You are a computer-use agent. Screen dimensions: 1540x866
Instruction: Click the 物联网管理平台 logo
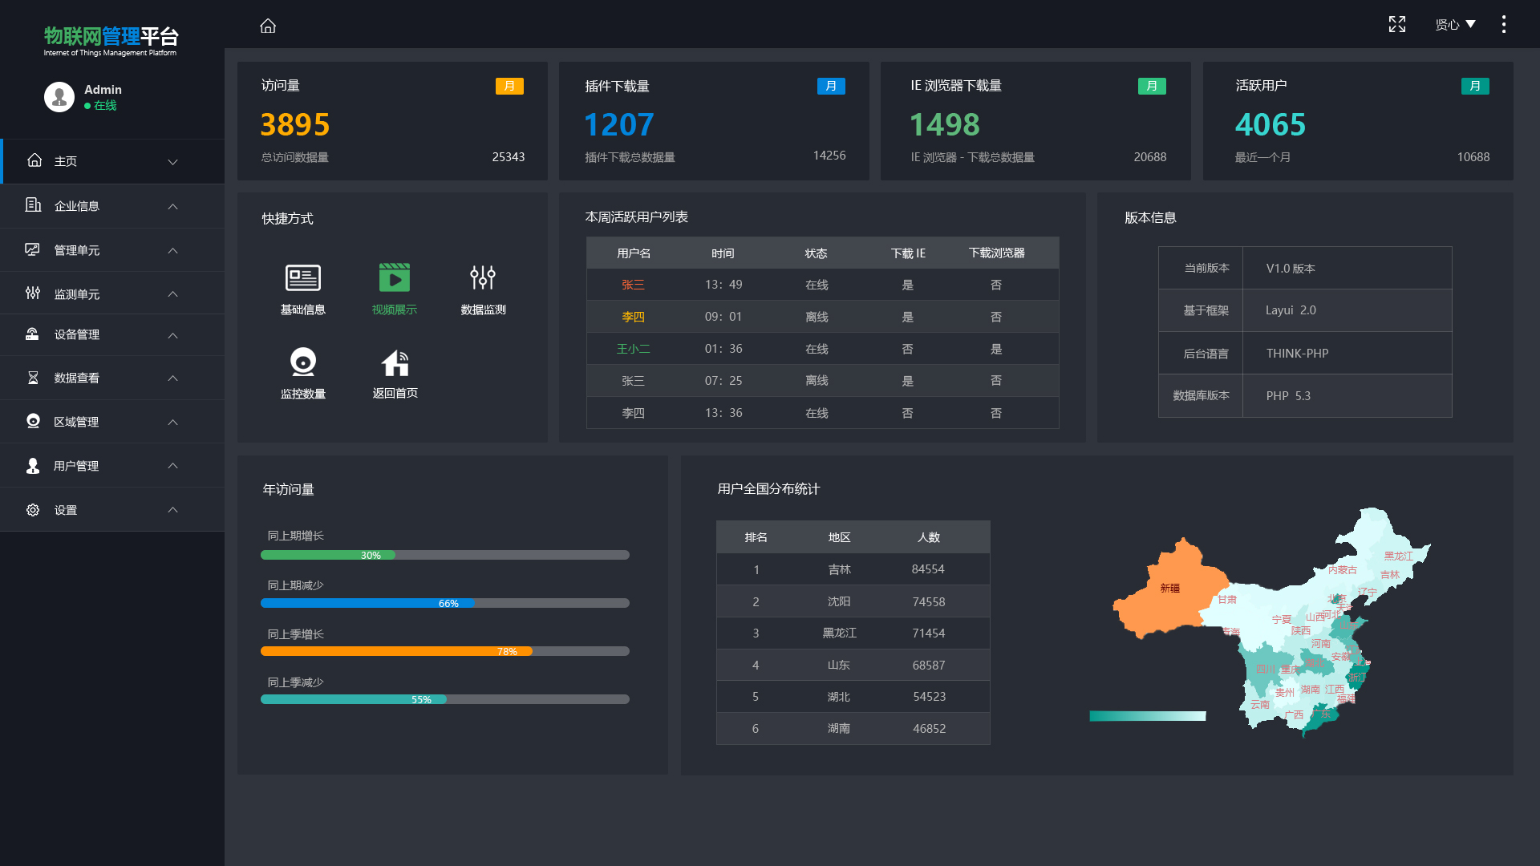point(111,41)
